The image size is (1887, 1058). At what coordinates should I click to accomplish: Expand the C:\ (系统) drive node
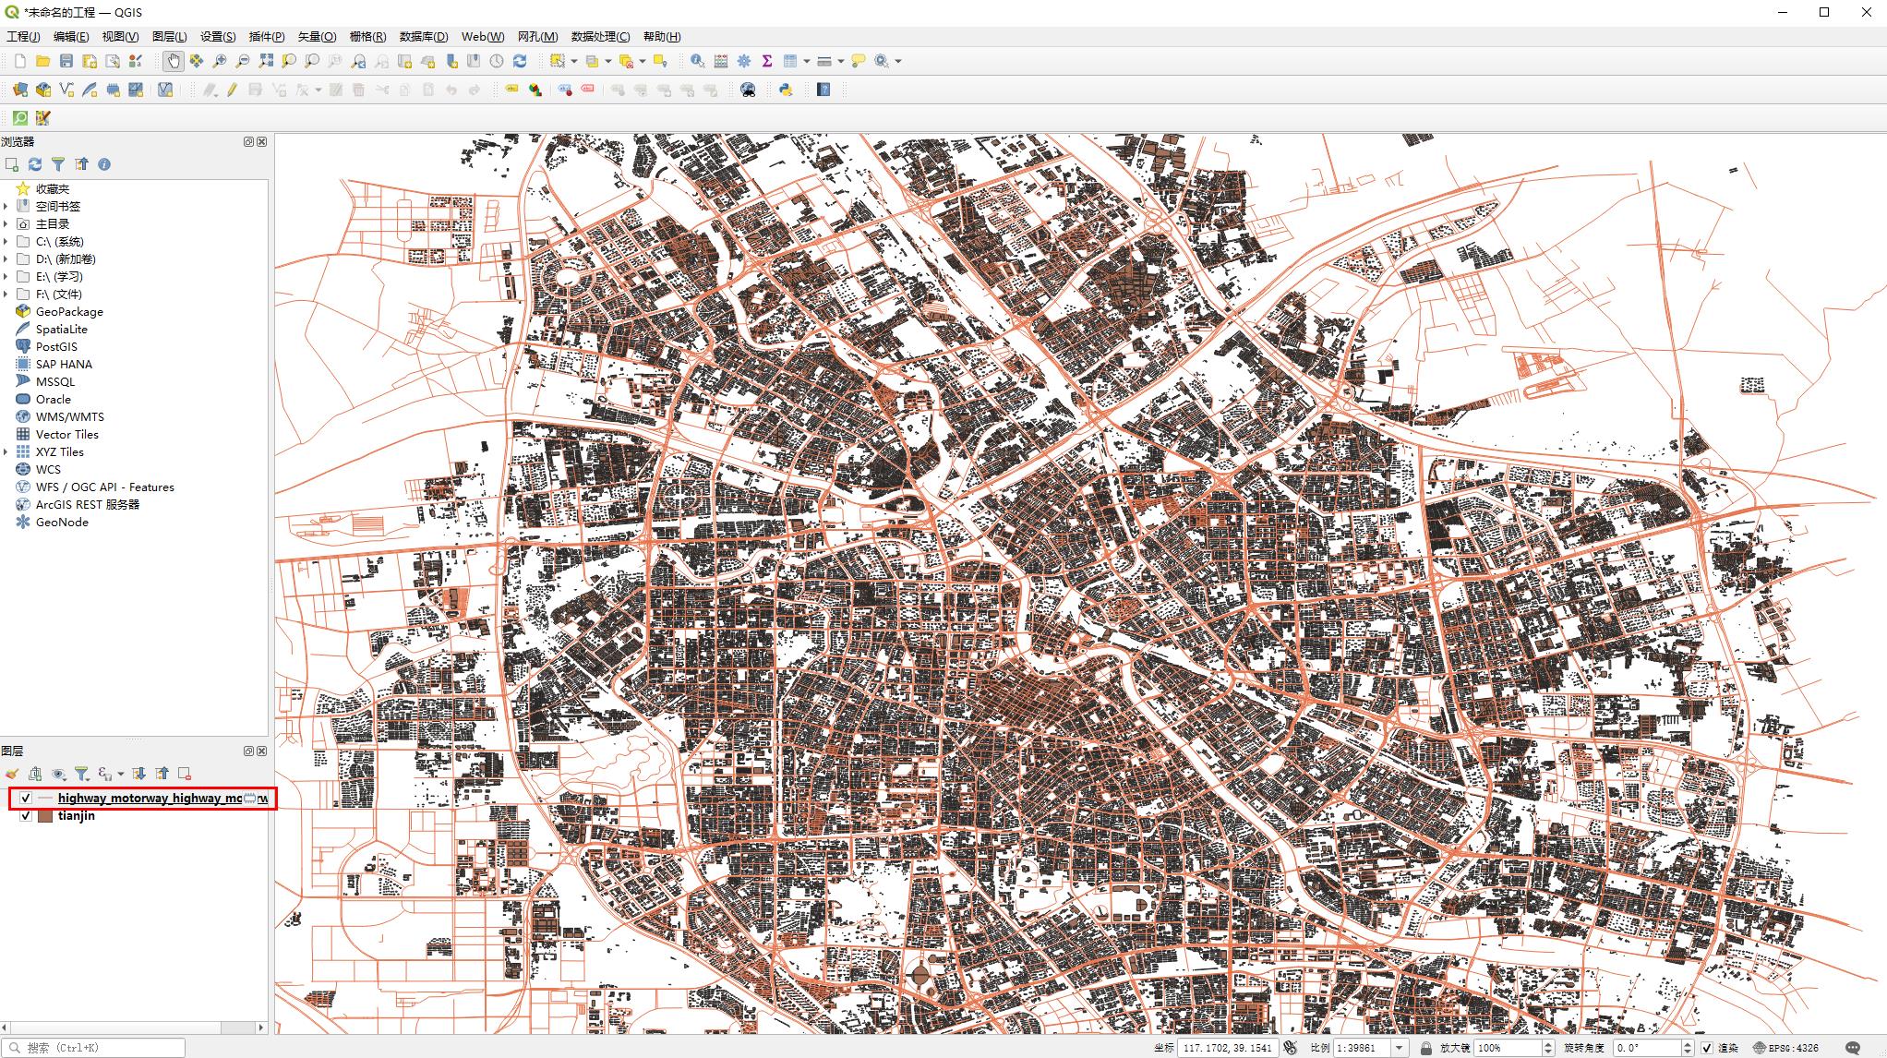[x=6, y=242]
